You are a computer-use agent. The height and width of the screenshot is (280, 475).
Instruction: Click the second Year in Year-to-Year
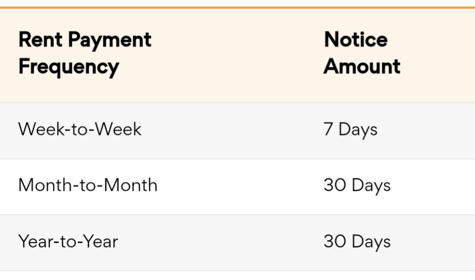click(101, 241)
